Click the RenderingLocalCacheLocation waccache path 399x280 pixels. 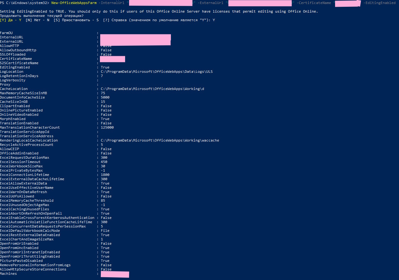click(x=160, y=140)
